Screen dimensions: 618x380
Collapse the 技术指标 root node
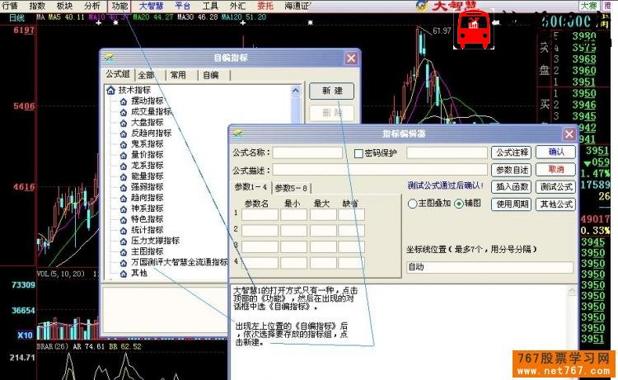pyautogui.click(x=111, y=90)
